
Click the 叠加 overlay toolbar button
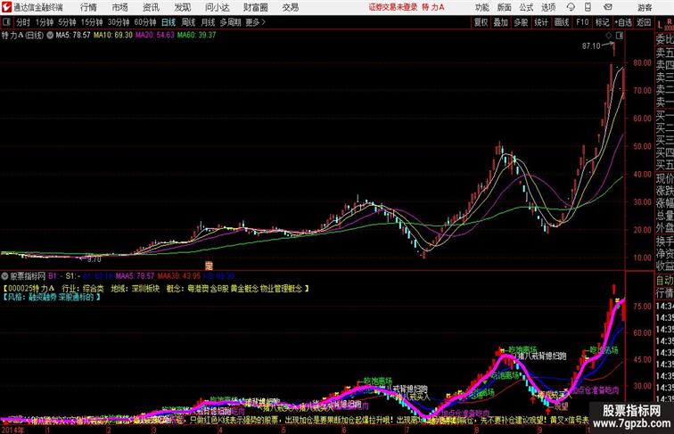(501, 22)
